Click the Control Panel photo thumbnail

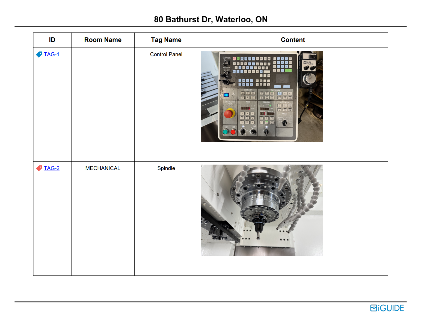(x=262, y=96)
